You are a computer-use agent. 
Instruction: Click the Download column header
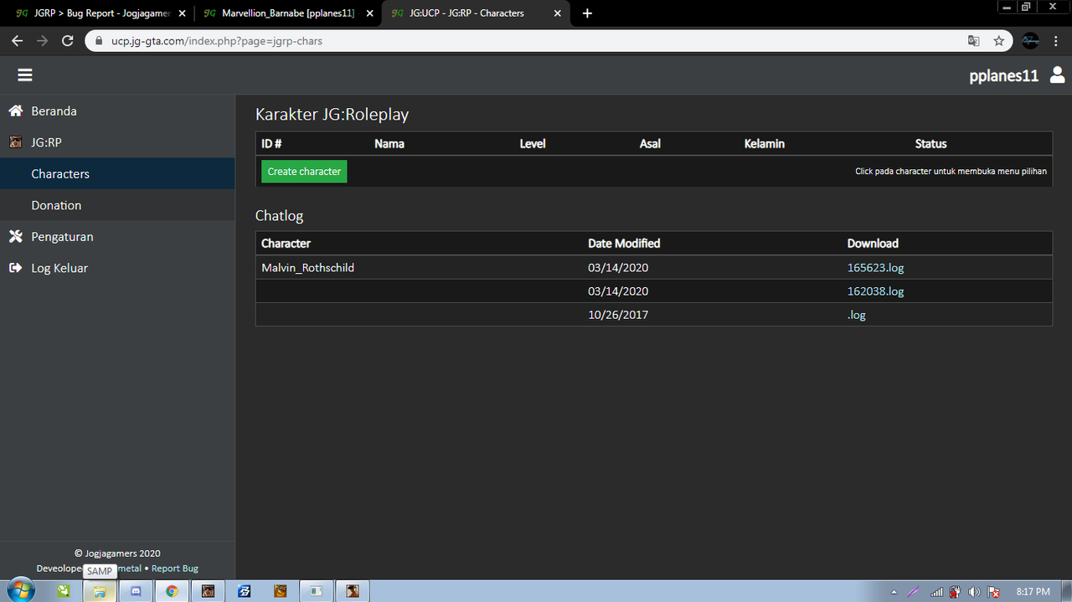pos(873,244)
